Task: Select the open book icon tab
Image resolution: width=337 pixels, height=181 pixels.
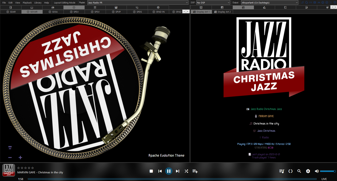Action: click(32, 7)
